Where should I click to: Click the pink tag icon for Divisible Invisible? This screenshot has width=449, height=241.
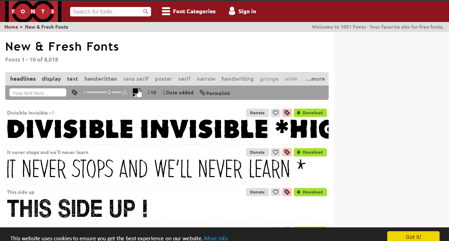[x=287, y=113]
